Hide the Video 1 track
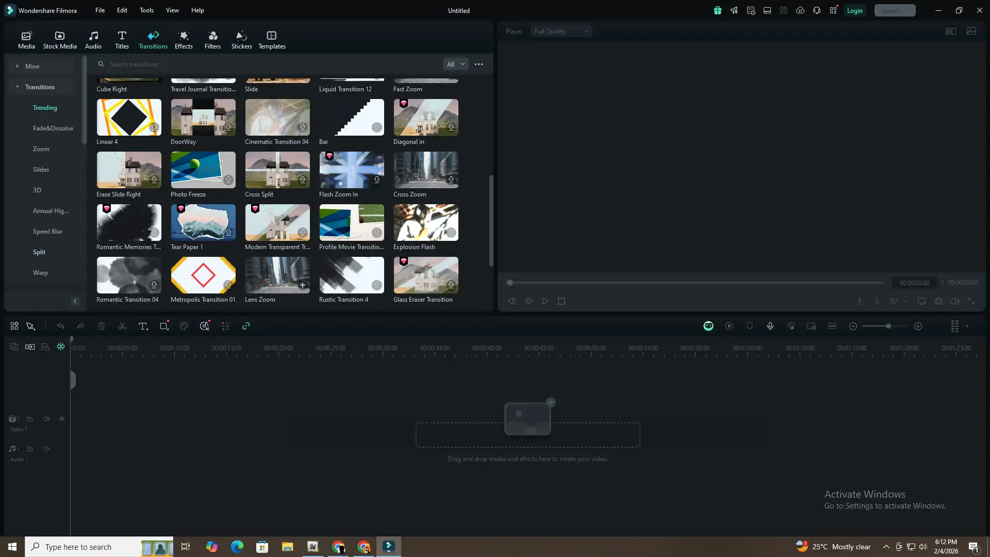 coord(62,419)
